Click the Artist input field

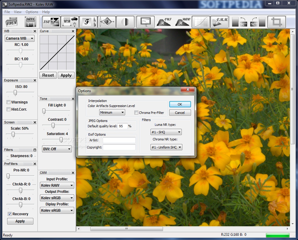[x=119, y=140]
